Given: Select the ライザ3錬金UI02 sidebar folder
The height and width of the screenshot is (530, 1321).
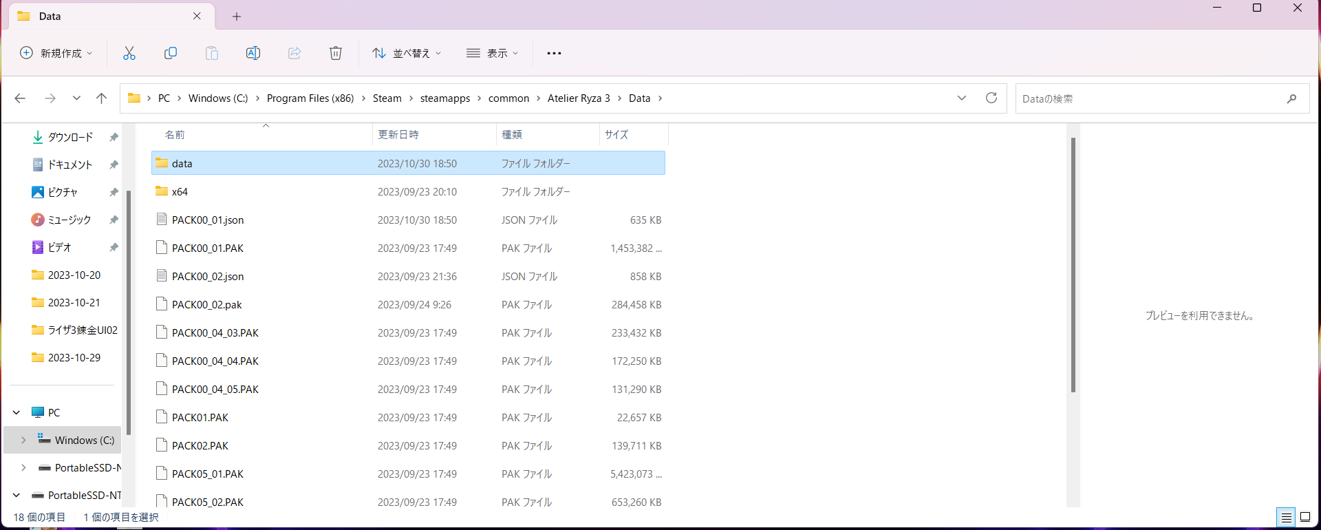Looking at the screenshot, I should (x=75, y=330).
